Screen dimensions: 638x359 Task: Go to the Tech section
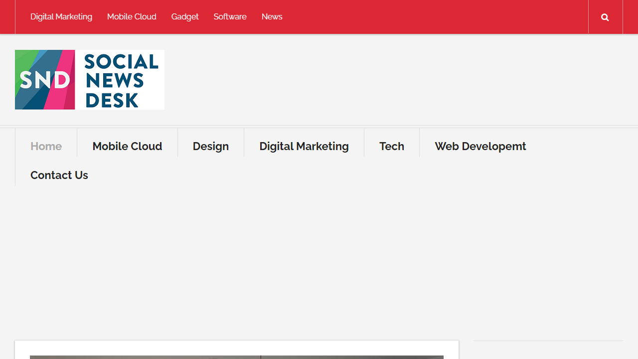click(392, 146)
